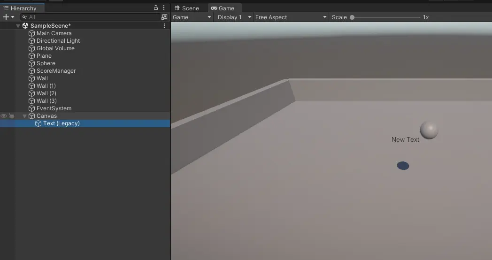Click the search-by-type icon beside the Hierarchy search
This screenshot has height=260, width=492.
coord(164,17)
